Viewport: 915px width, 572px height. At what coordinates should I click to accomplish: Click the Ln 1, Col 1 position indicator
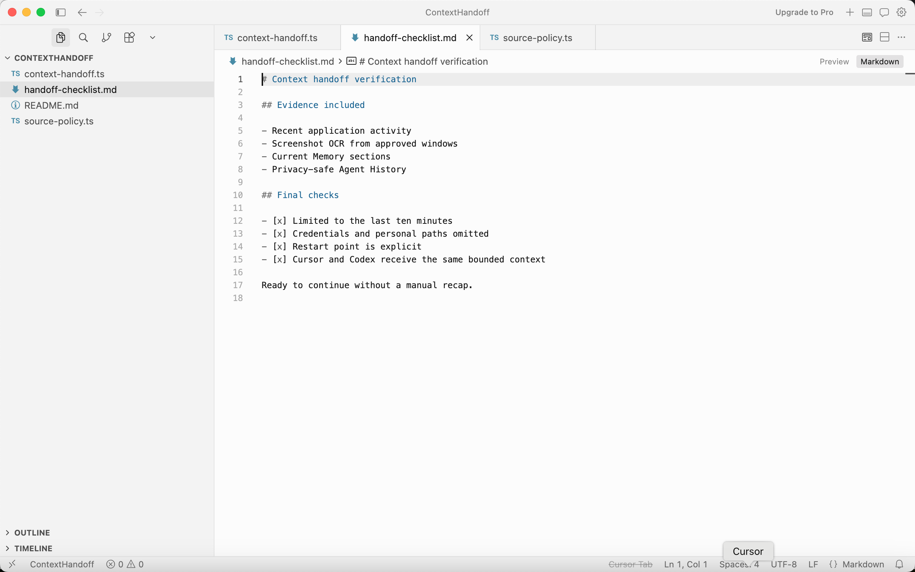686,564
